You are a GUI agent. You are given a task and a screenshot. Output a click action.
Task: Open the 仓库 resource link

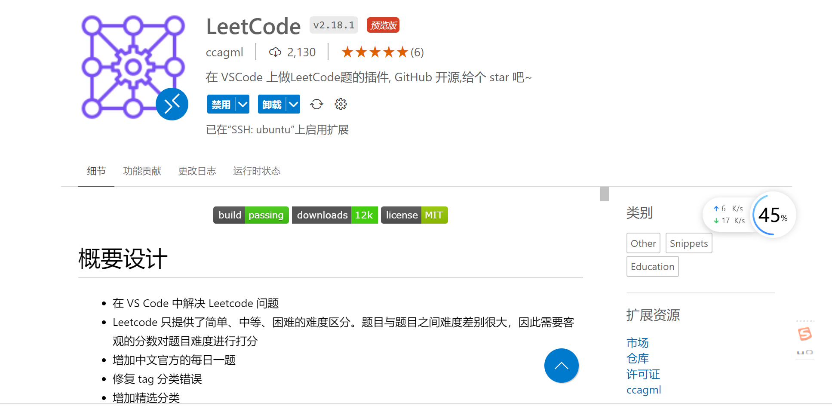[638, 358]
